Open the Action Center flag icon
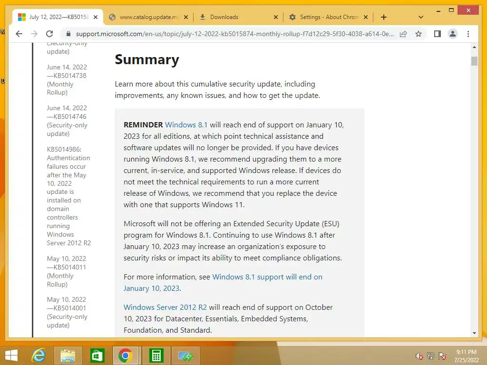 tap(442, 356)
